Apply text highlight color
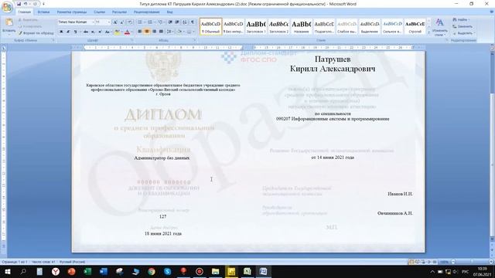This screenshot has width=495, height=278. [117, 32]
